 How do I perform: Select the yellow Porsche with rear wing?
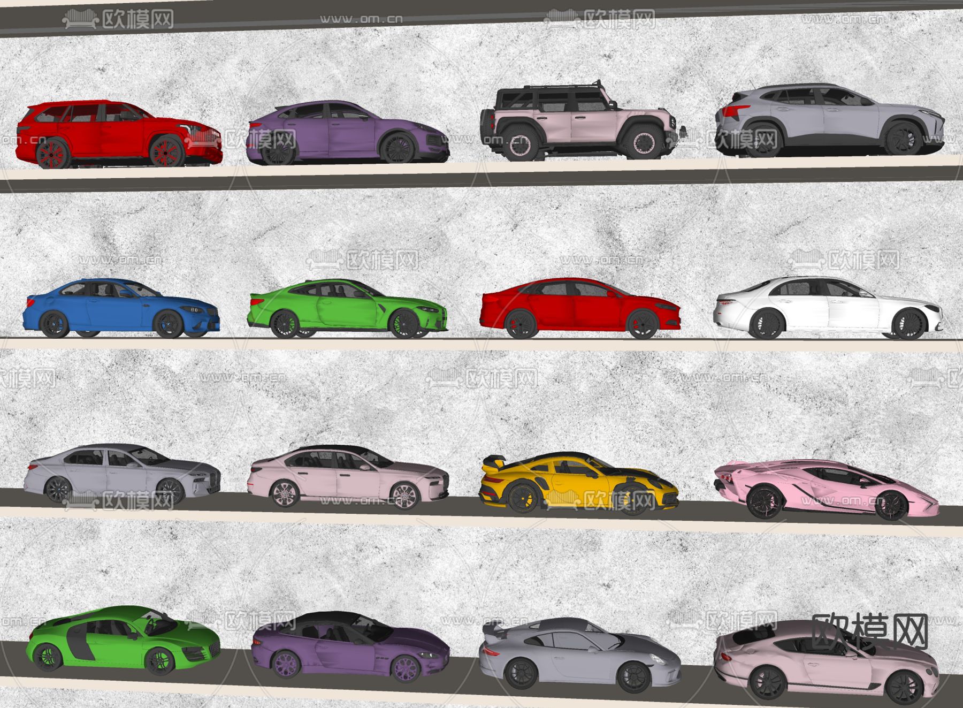pos(578,482)
